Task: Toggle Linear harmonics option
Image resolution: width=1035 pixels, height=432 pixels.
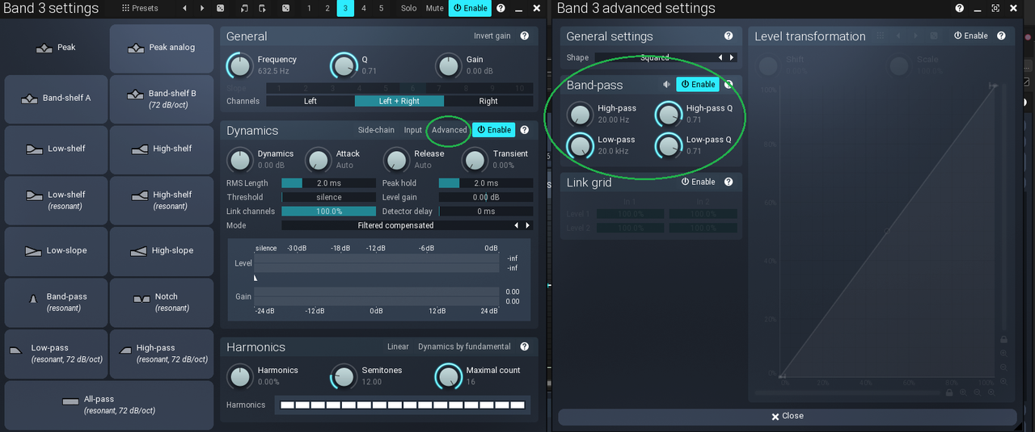Action: point(398,346)
